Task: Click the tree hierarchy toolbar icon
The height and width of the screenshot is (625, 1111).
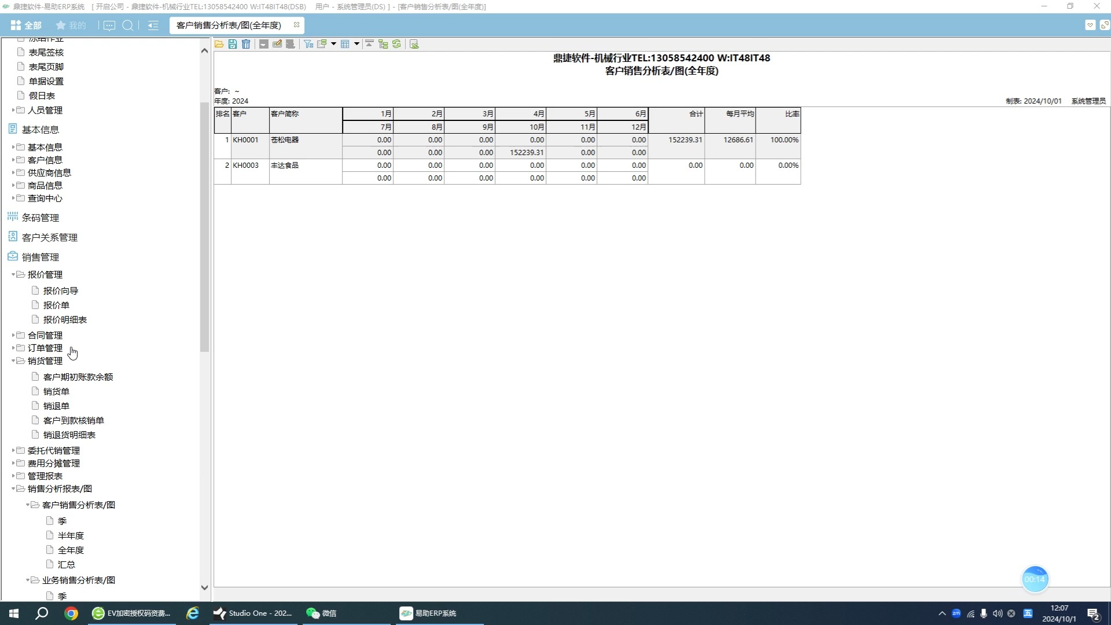Action: [383, 44]
